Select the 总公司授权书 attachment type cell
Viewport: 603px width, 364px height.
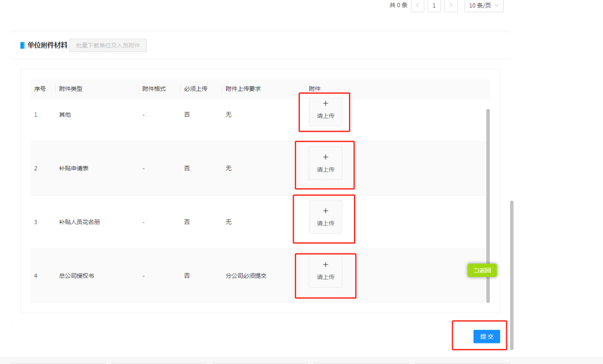pos(76,276)
